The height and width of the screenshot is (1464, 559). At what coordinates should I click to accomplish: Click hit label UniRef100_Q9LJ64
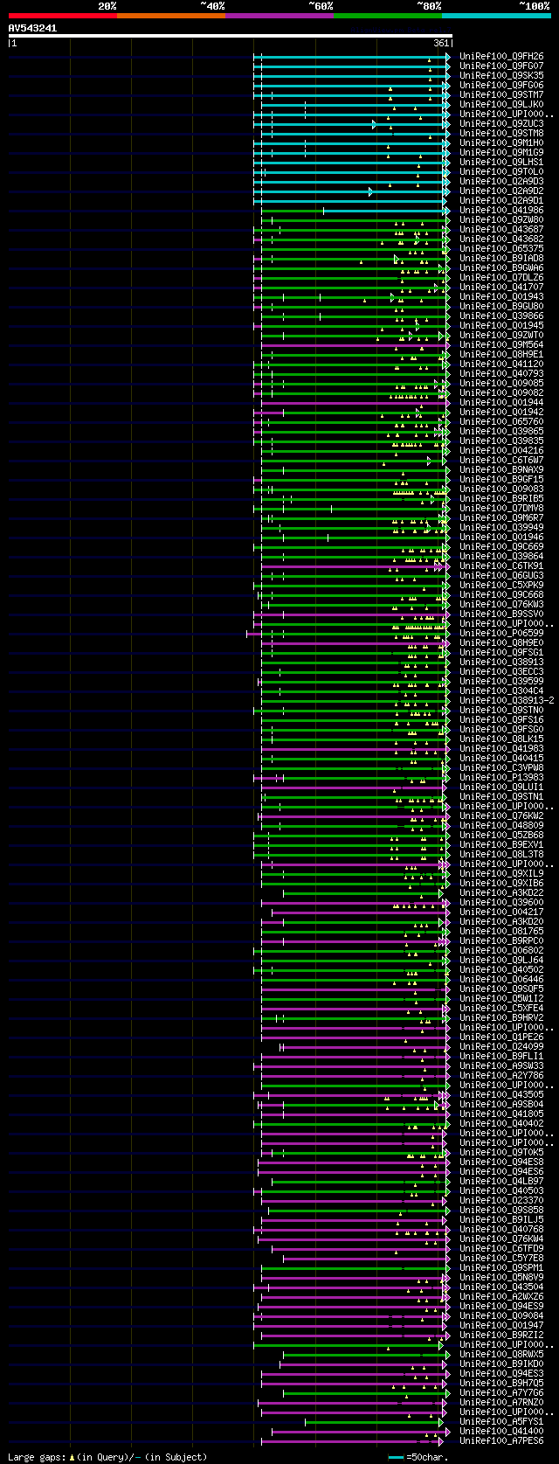(501, 960)
